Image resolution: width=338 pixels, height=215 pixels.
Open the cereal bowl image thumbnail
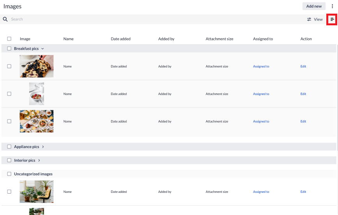(x=37, y=94)
